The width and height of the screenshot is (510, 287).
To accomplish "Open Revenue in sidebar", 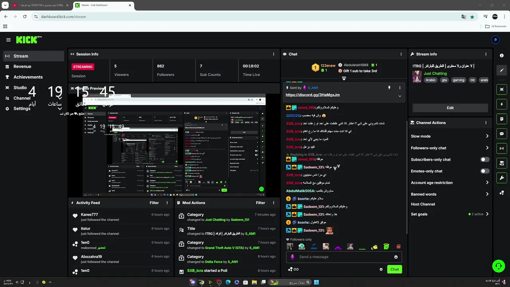I will pyautogui.click(x=33, y=67).
